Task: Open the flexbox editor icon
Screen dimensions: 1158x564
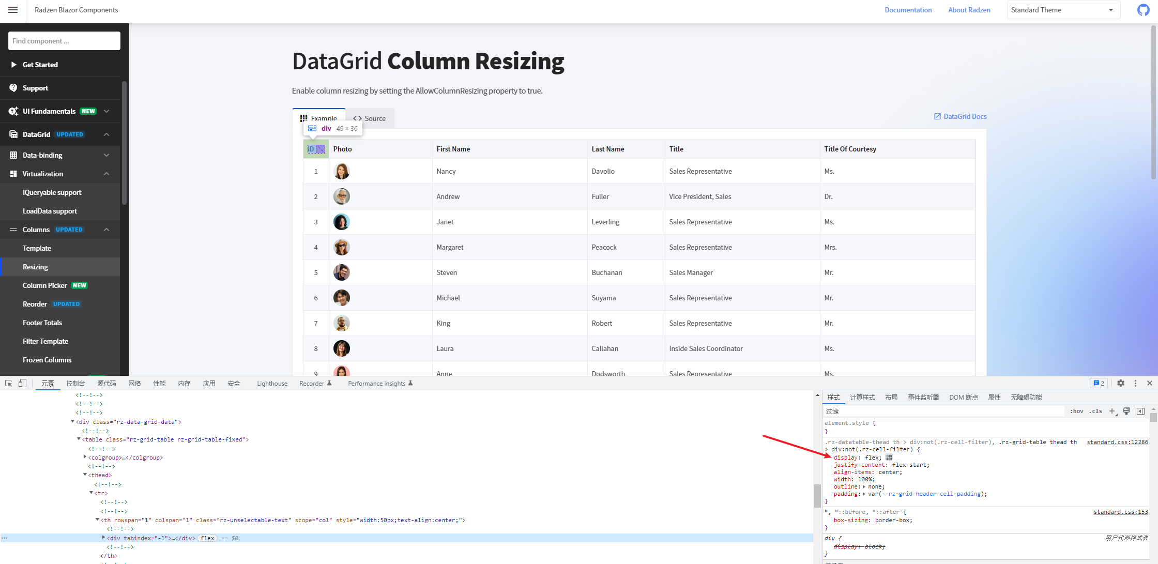Action: click(x=889, y=458)
